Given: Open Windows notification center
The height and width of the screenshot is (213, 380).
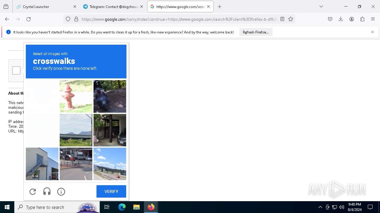Looking at the screenshot, I should [370, 207].
